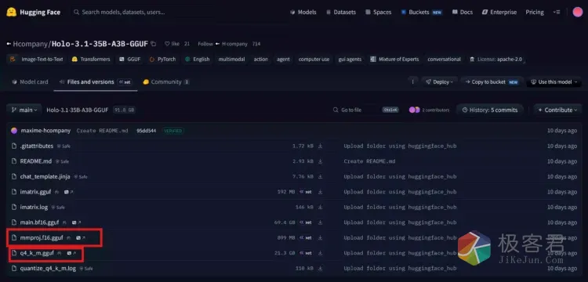Download the main.bf16.gguf file
The width and height of the screenshot is (588, 282).
[320, 222]
